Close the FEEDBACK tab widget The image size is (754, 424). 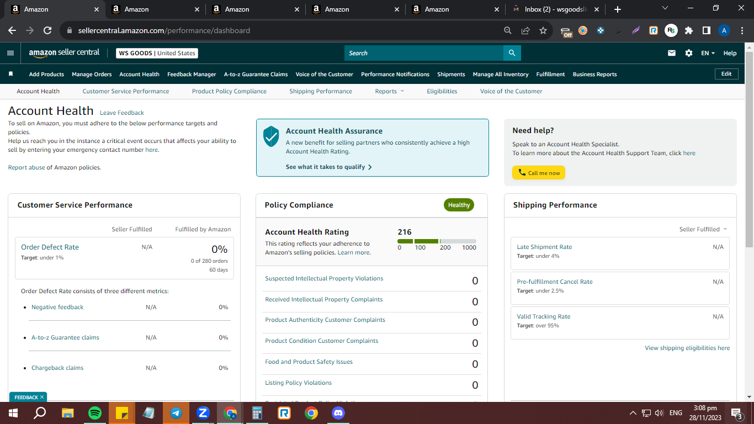pyautogui.click(x=42, y=397)
